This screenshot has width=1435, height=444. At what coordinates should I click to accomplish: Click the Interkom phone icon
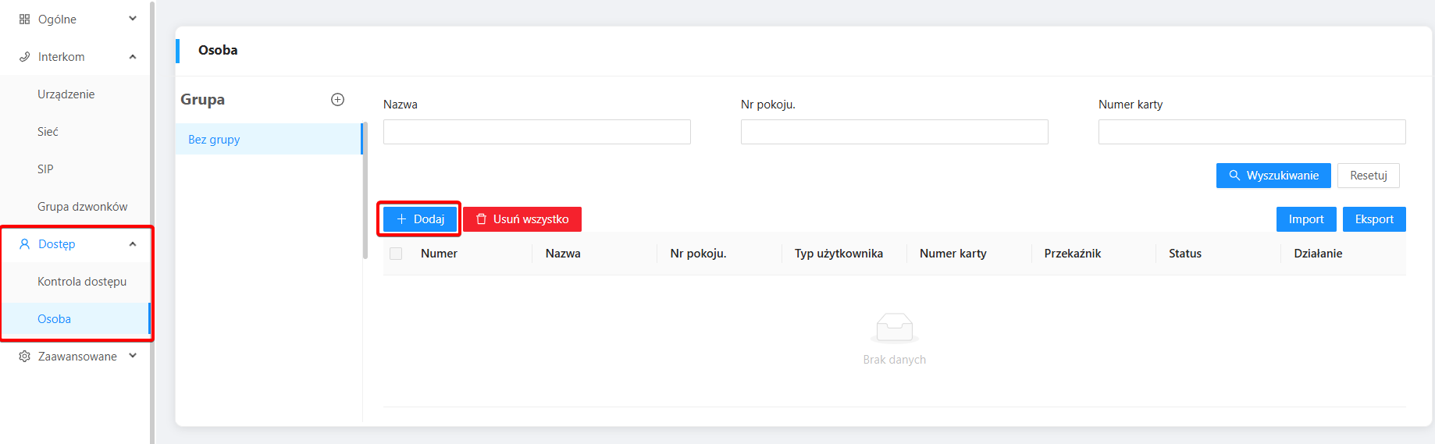point(24,57)
